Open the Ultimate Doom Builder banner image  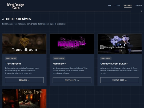pyautogui.click(x=119, y=44)
